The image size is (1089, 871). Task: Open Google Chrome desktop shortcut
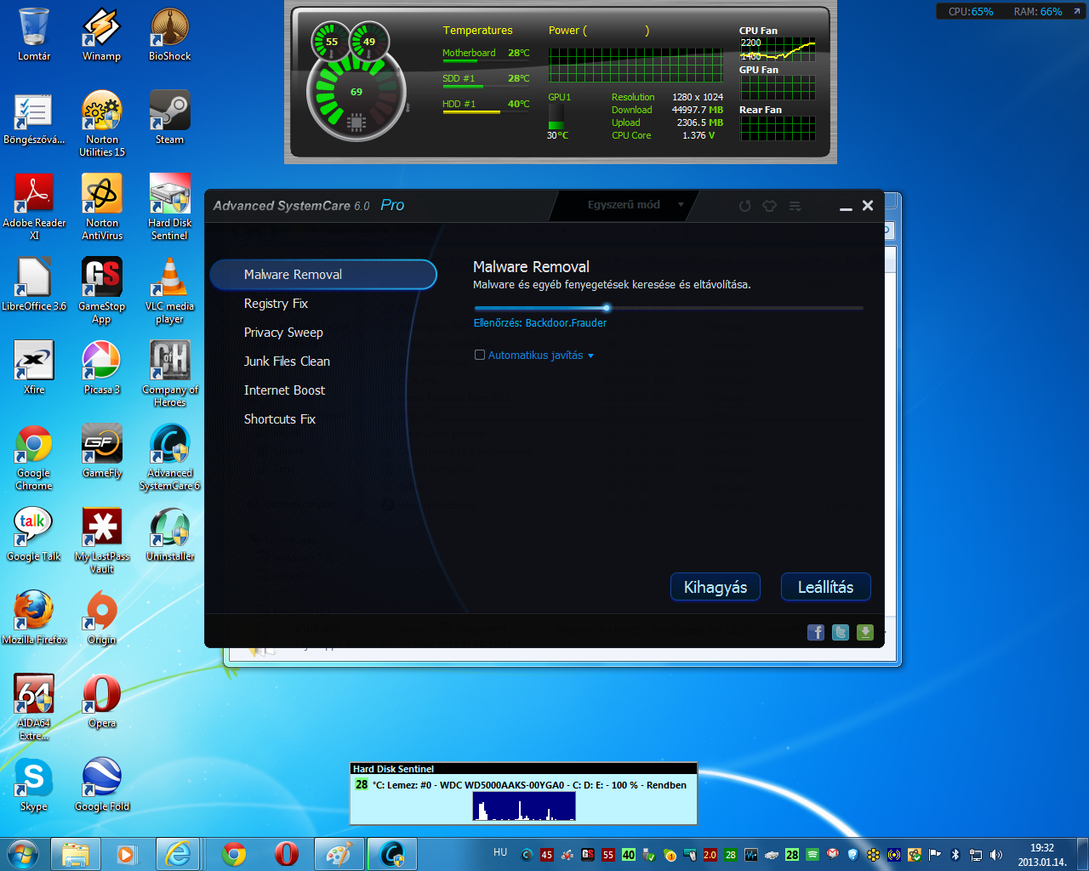34,458
